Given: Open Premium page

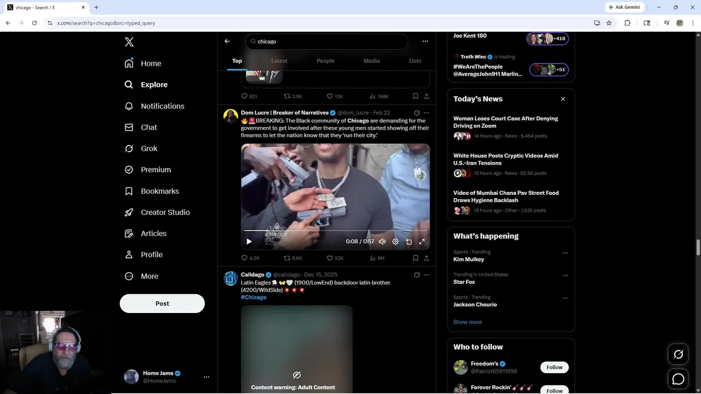Looking at the screenshot, I should coord(148,170).
